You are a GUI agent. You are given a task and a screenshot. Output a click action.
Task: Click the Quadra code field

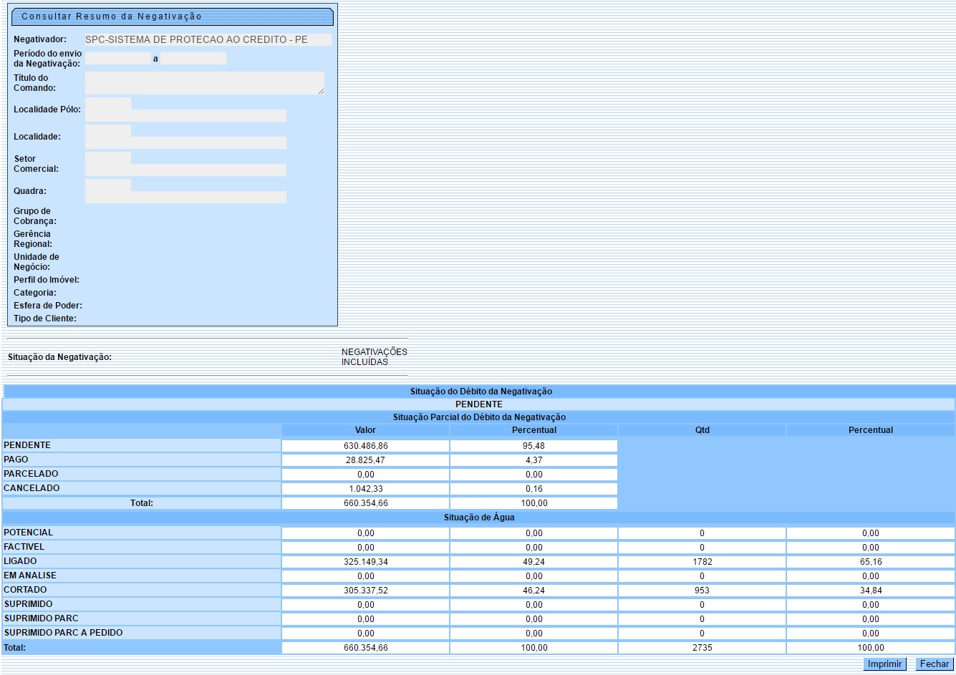click(108, 185)
